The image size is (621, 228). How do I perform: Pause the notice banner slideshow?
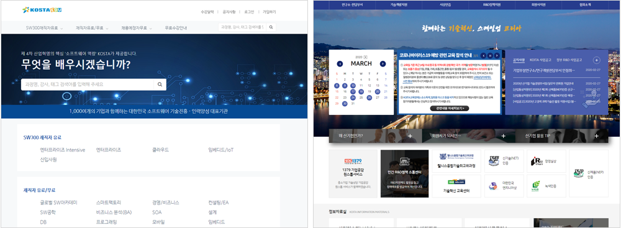point(490,55)
